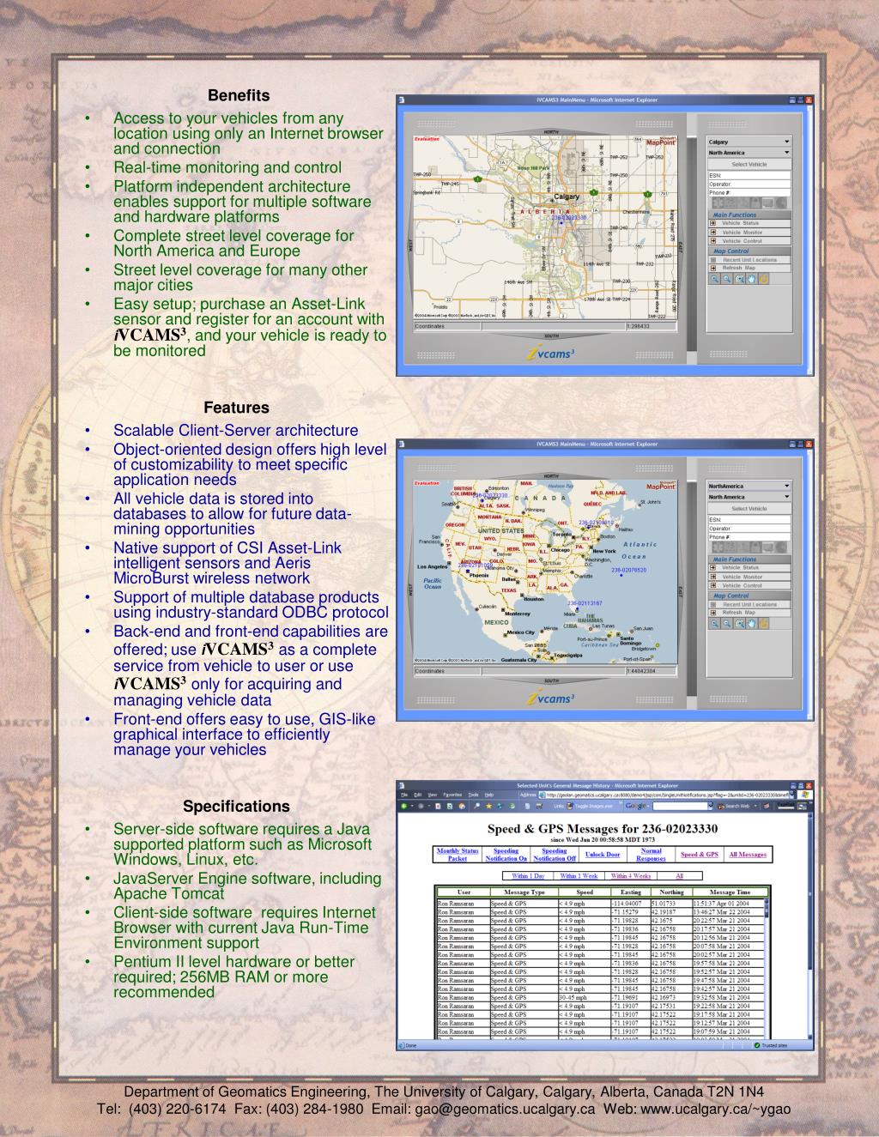The image size is (879, 1137).
Task: Toggle Recent Unit Locations in continental map window
Action: (749, 604)
